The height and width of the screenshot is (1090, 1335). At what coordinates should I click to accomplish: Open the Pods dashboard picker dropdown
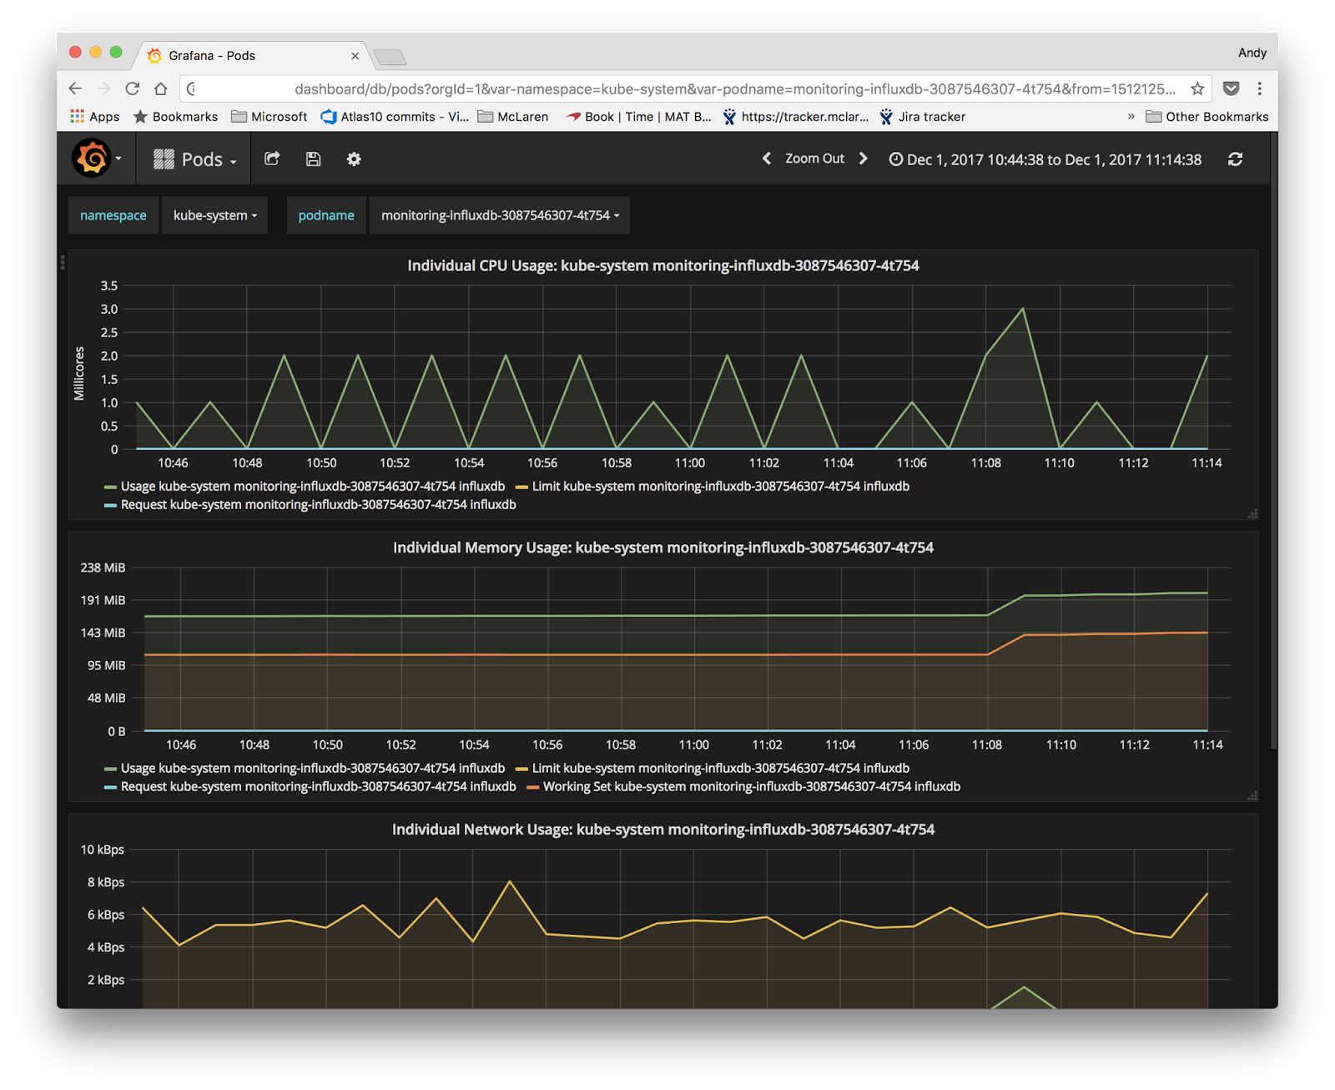203,159
